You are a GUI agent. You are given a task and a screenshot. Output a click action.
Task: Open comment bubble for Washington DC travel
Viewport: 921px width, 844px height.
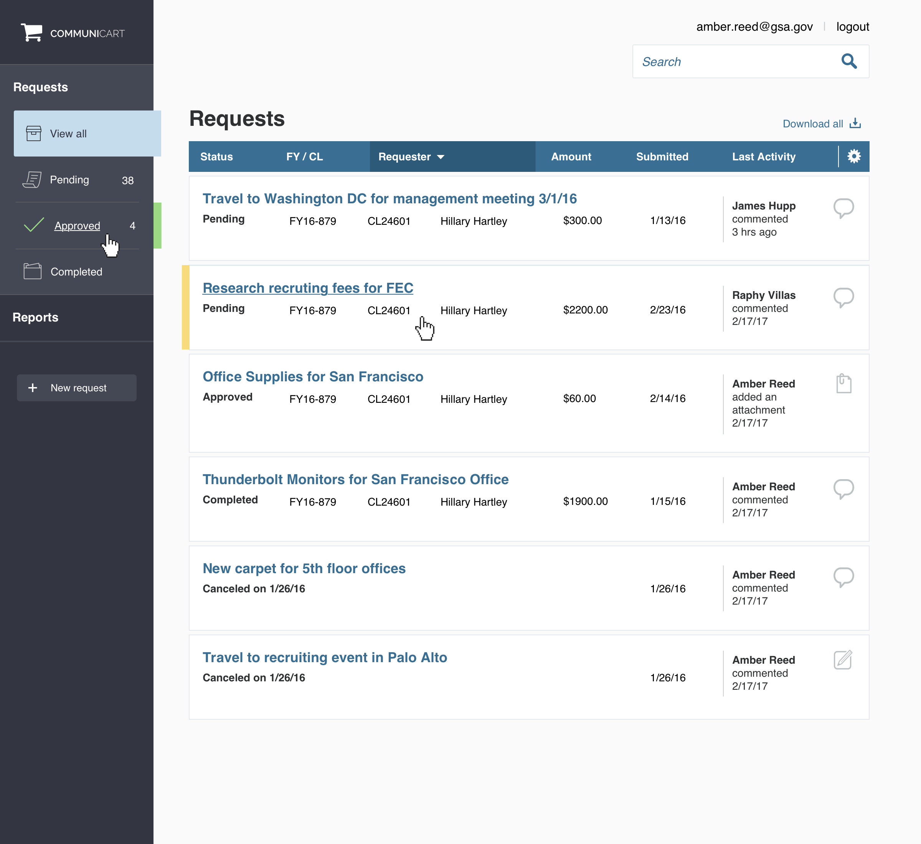(x=843, y=208)
